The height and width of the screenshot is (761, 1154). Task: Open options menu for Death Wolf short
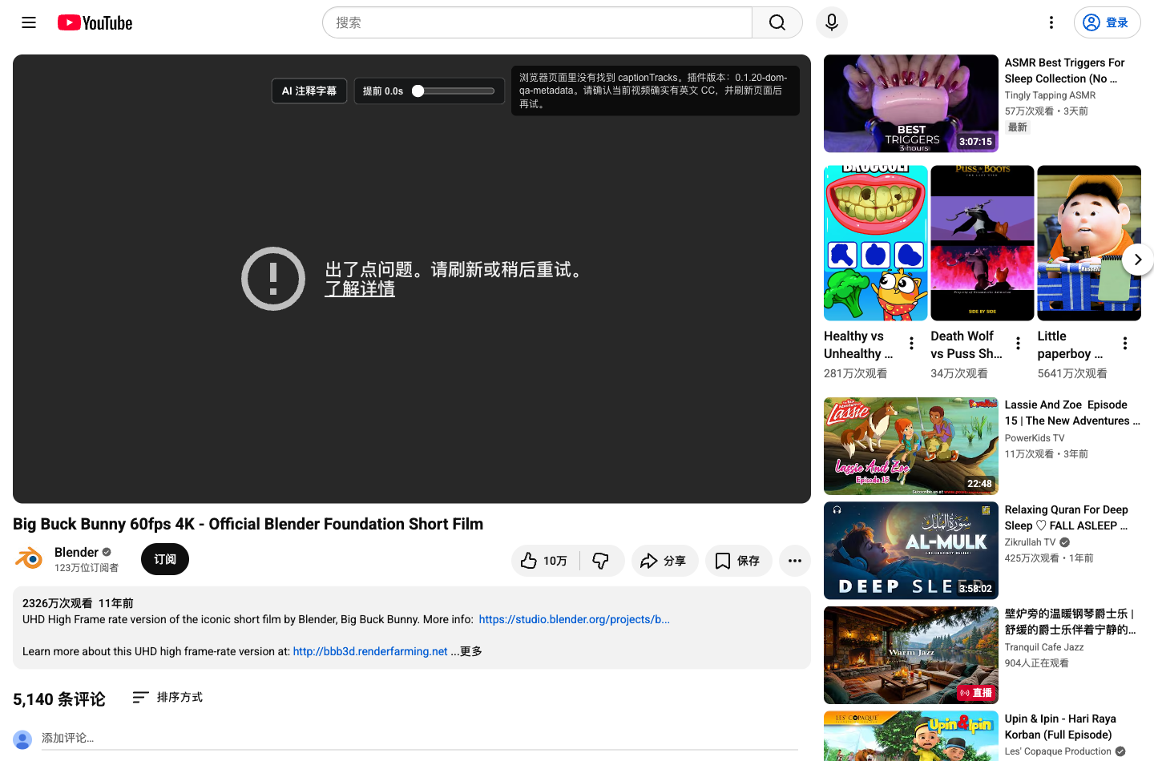point(1018,344)
